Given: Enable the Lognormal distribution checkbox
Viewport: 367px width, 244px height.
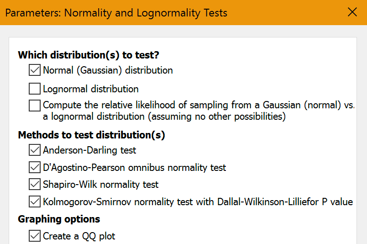Looking at the screenshot, I should (x=35, y=89).
